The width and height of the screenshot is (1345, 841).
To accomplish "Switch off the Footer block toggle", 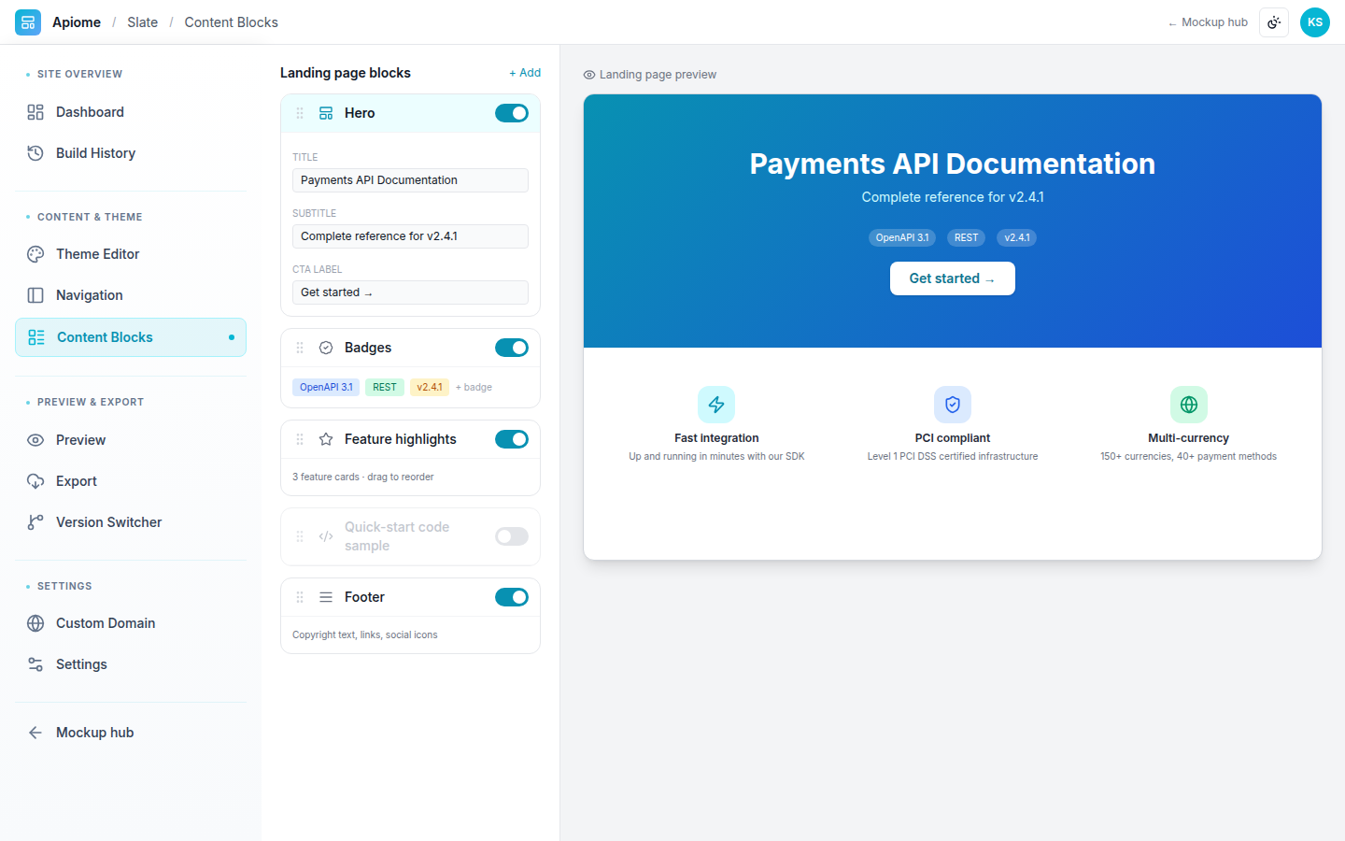I will [512, 597].
